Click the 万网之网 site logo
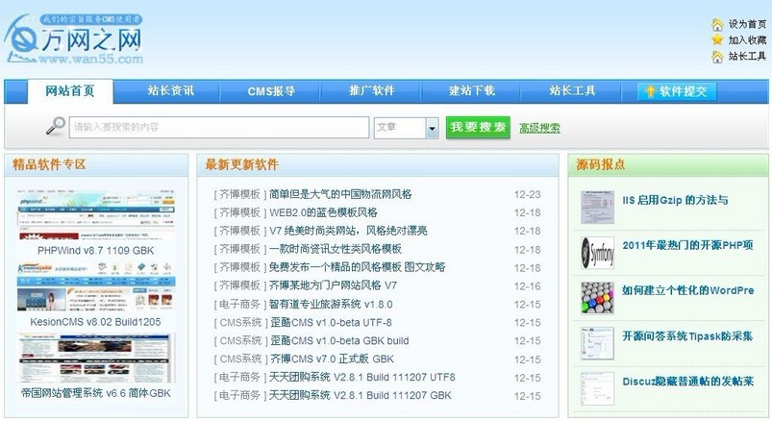 click(74, 39)
